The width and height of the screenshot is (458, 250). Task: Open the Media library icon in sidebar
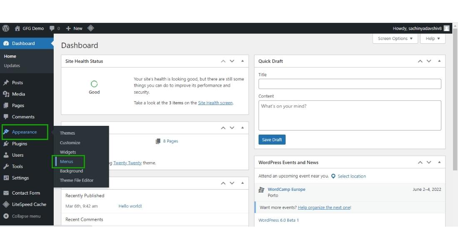(6, 94)
